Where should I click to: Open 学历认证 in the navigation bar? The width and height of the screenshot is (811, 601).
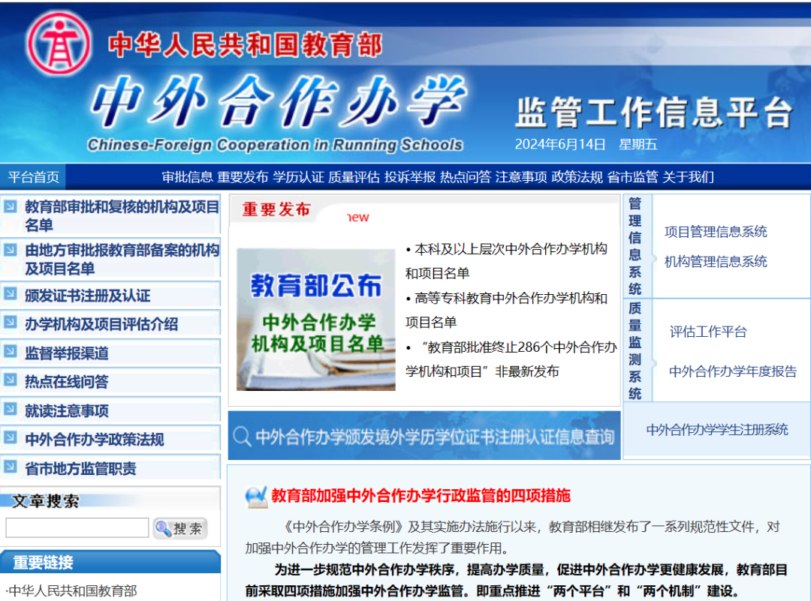tap(298, 177)
